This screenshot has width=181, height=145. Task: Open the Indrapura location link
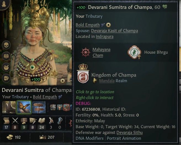(105, 37)
